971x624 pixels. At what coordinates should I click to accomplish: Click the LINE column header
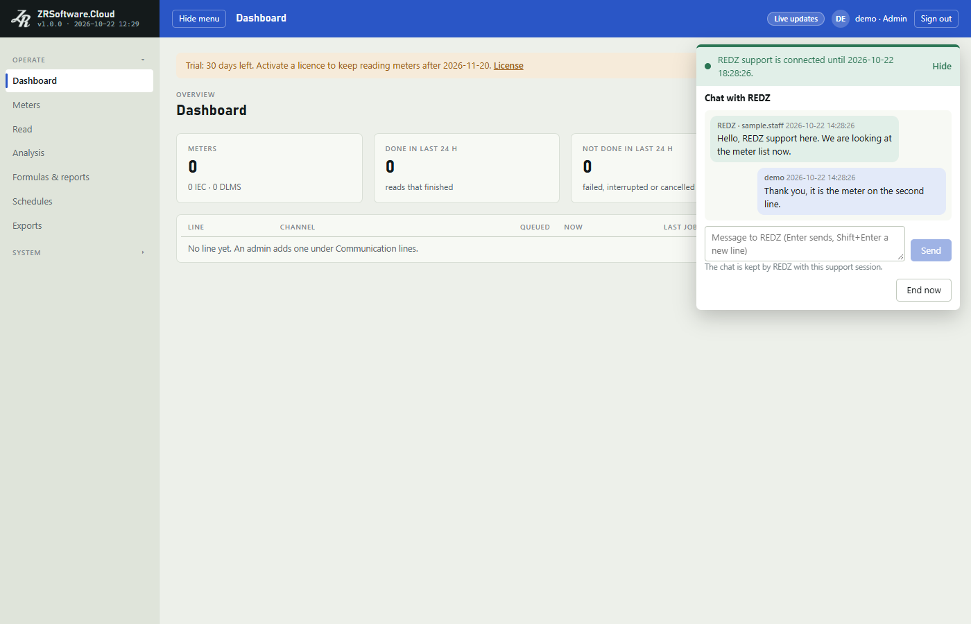pyautogui.click(x=196, y=227)
